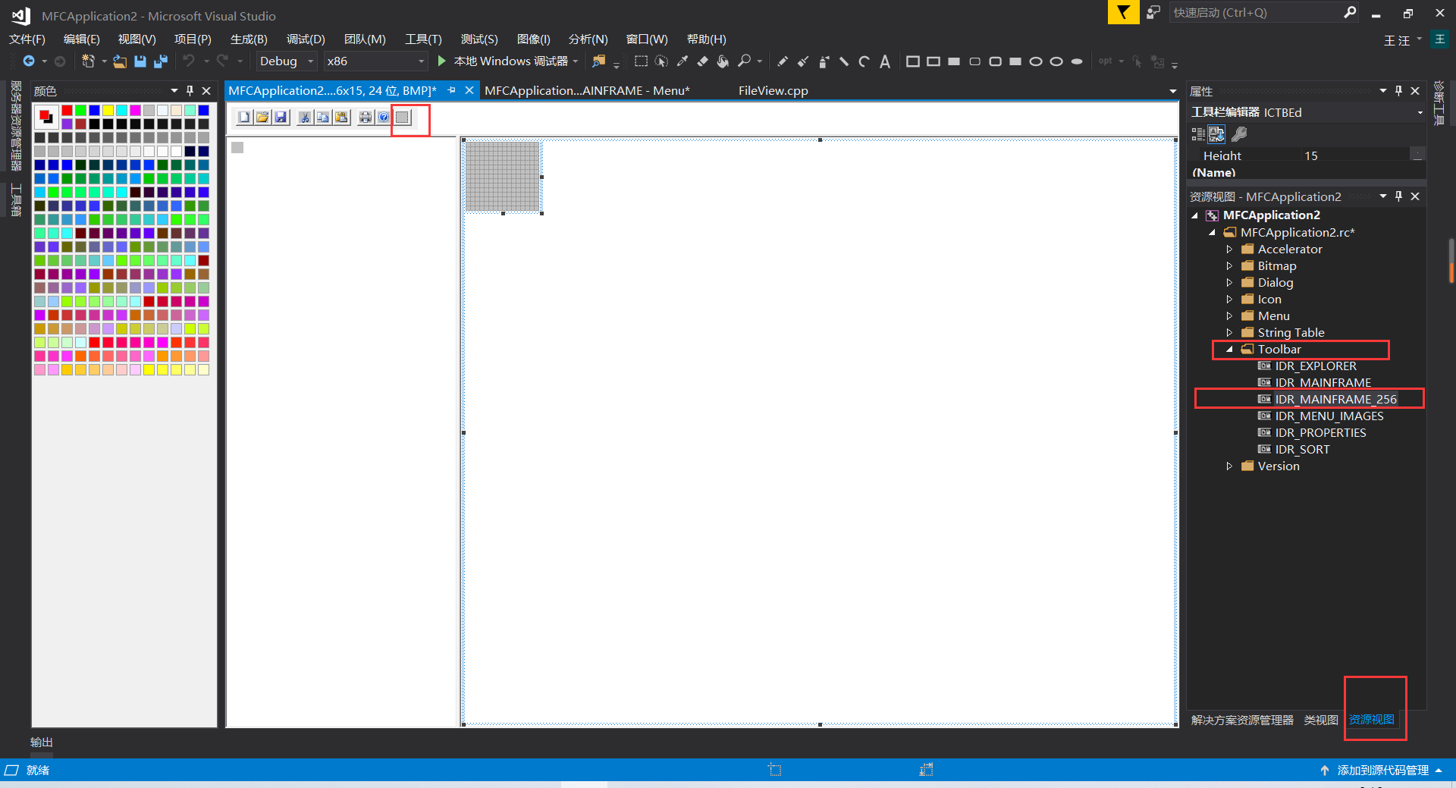1456x788 pixels.
Task: Open the 文件(F) menu
Action: coord(27,39)
